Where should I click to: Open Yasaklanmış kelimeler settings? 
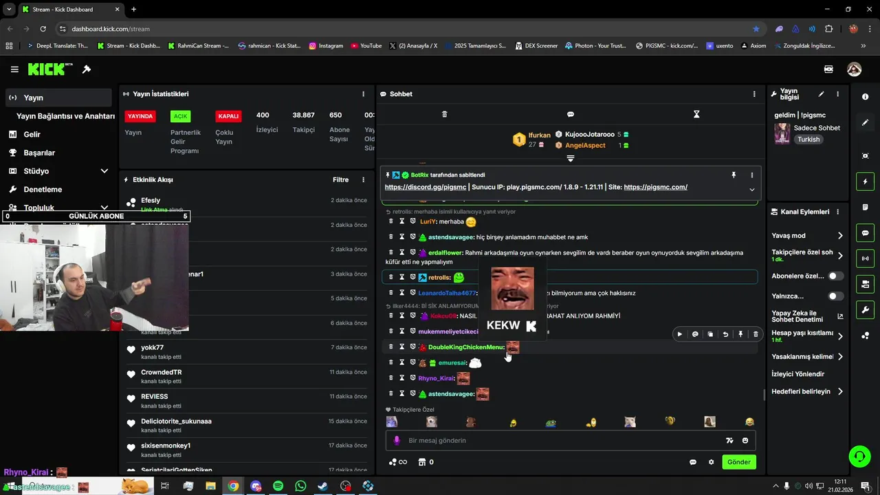(840, 357)
